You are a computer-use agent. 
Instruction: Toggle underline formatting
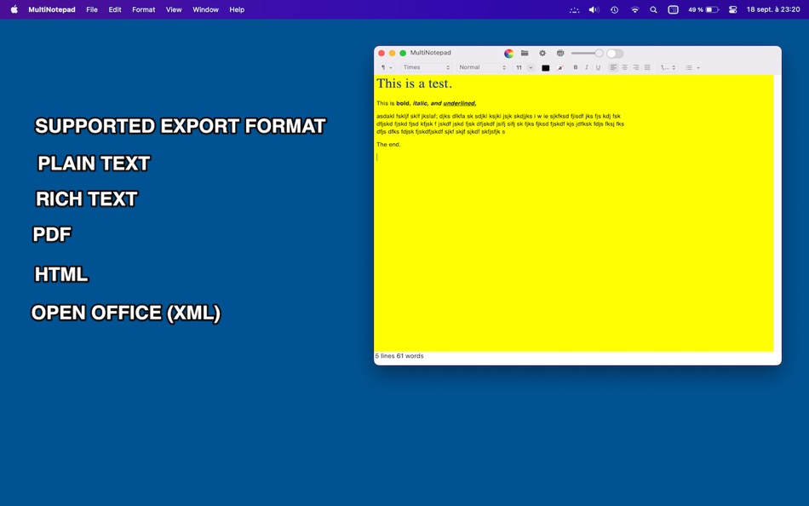coord(598,67)
